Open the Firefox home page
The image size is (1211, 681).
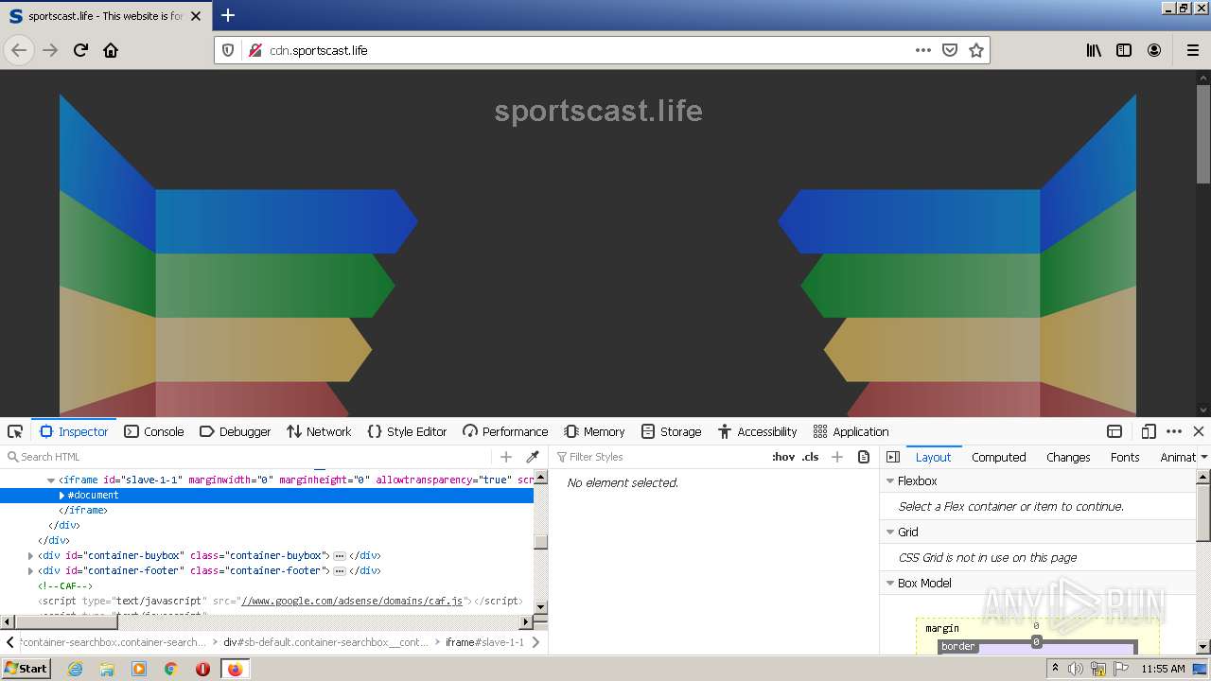point(111,50)
